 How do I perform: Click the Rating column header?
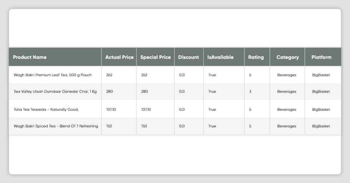coord(256,57)
